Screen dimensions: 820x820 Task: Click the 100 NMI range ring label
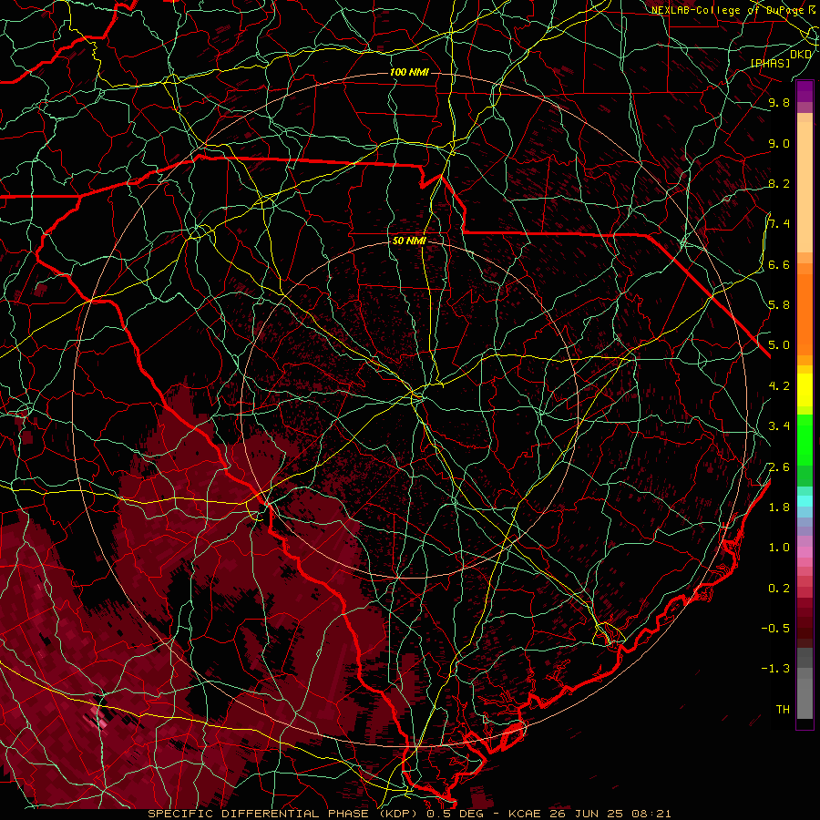[x=409, y=72]
